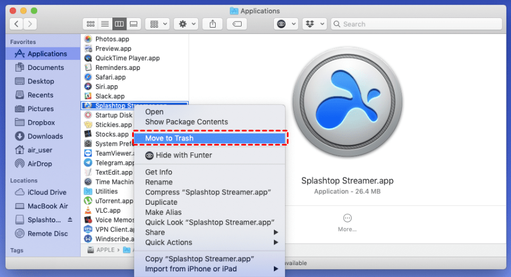Screen dimensions: 511x277
Task: Select Applications in the sidebar
Action: (43, 54)
